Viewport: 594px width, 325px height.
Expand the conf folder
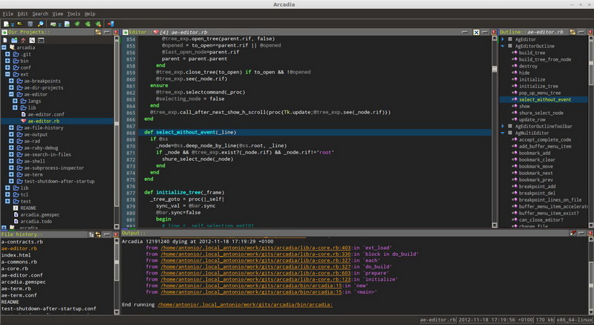point(7,68)
